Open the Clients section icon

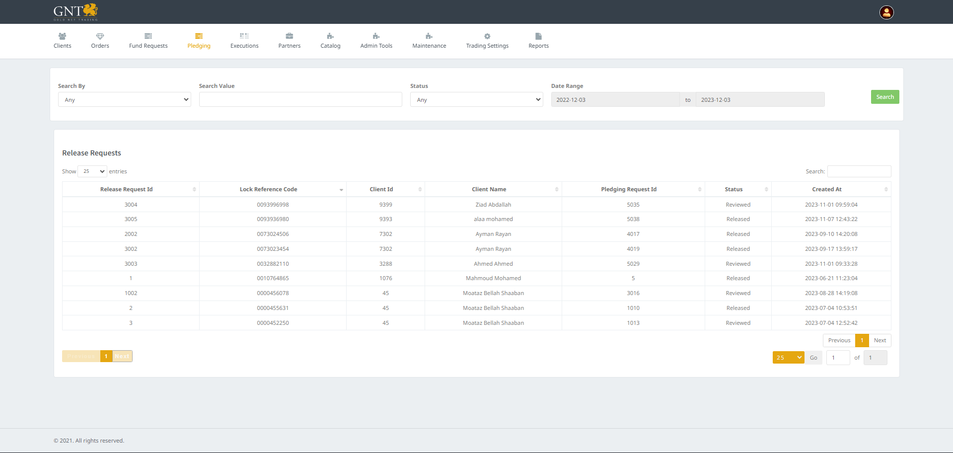pos(62,36)
